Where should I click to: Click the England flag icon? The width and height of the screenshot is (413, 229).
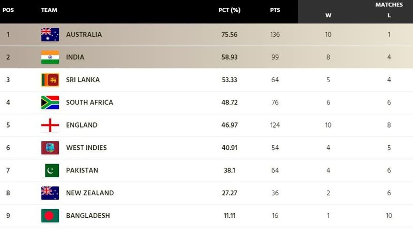coord(50,125)
